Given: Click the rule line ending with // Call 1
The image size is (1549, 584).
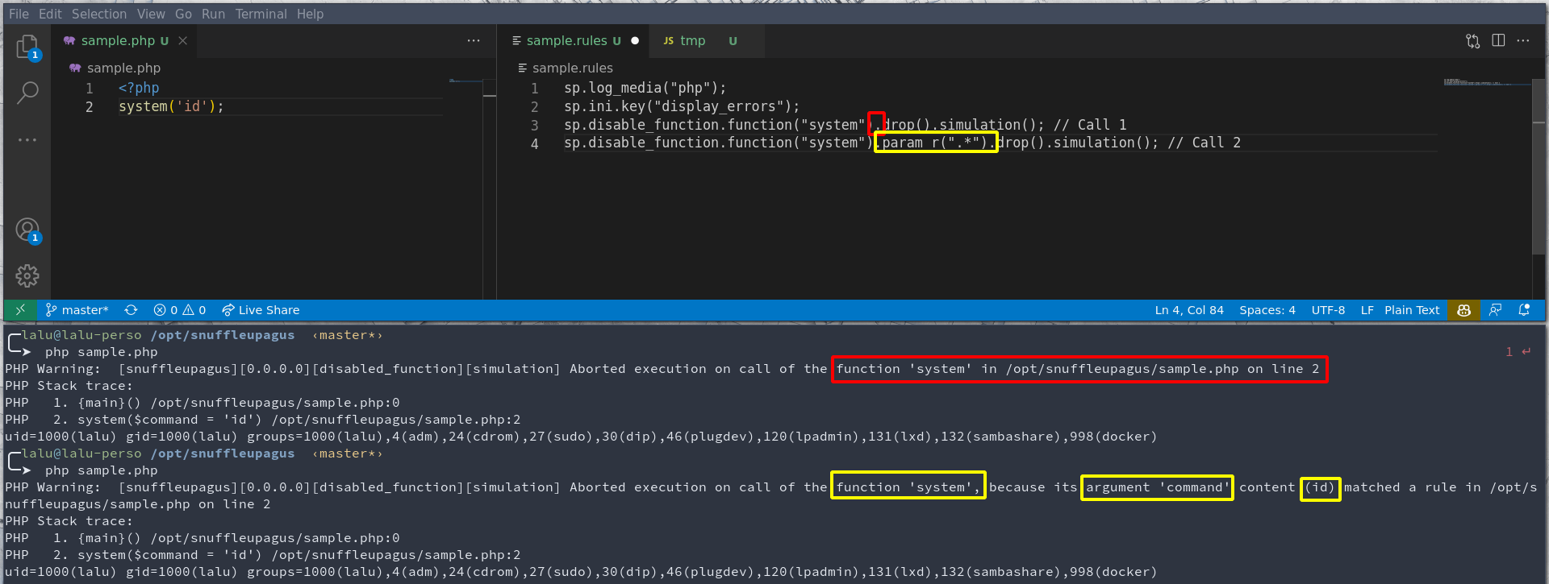Looking at the screenshot, I should [845, 125].
